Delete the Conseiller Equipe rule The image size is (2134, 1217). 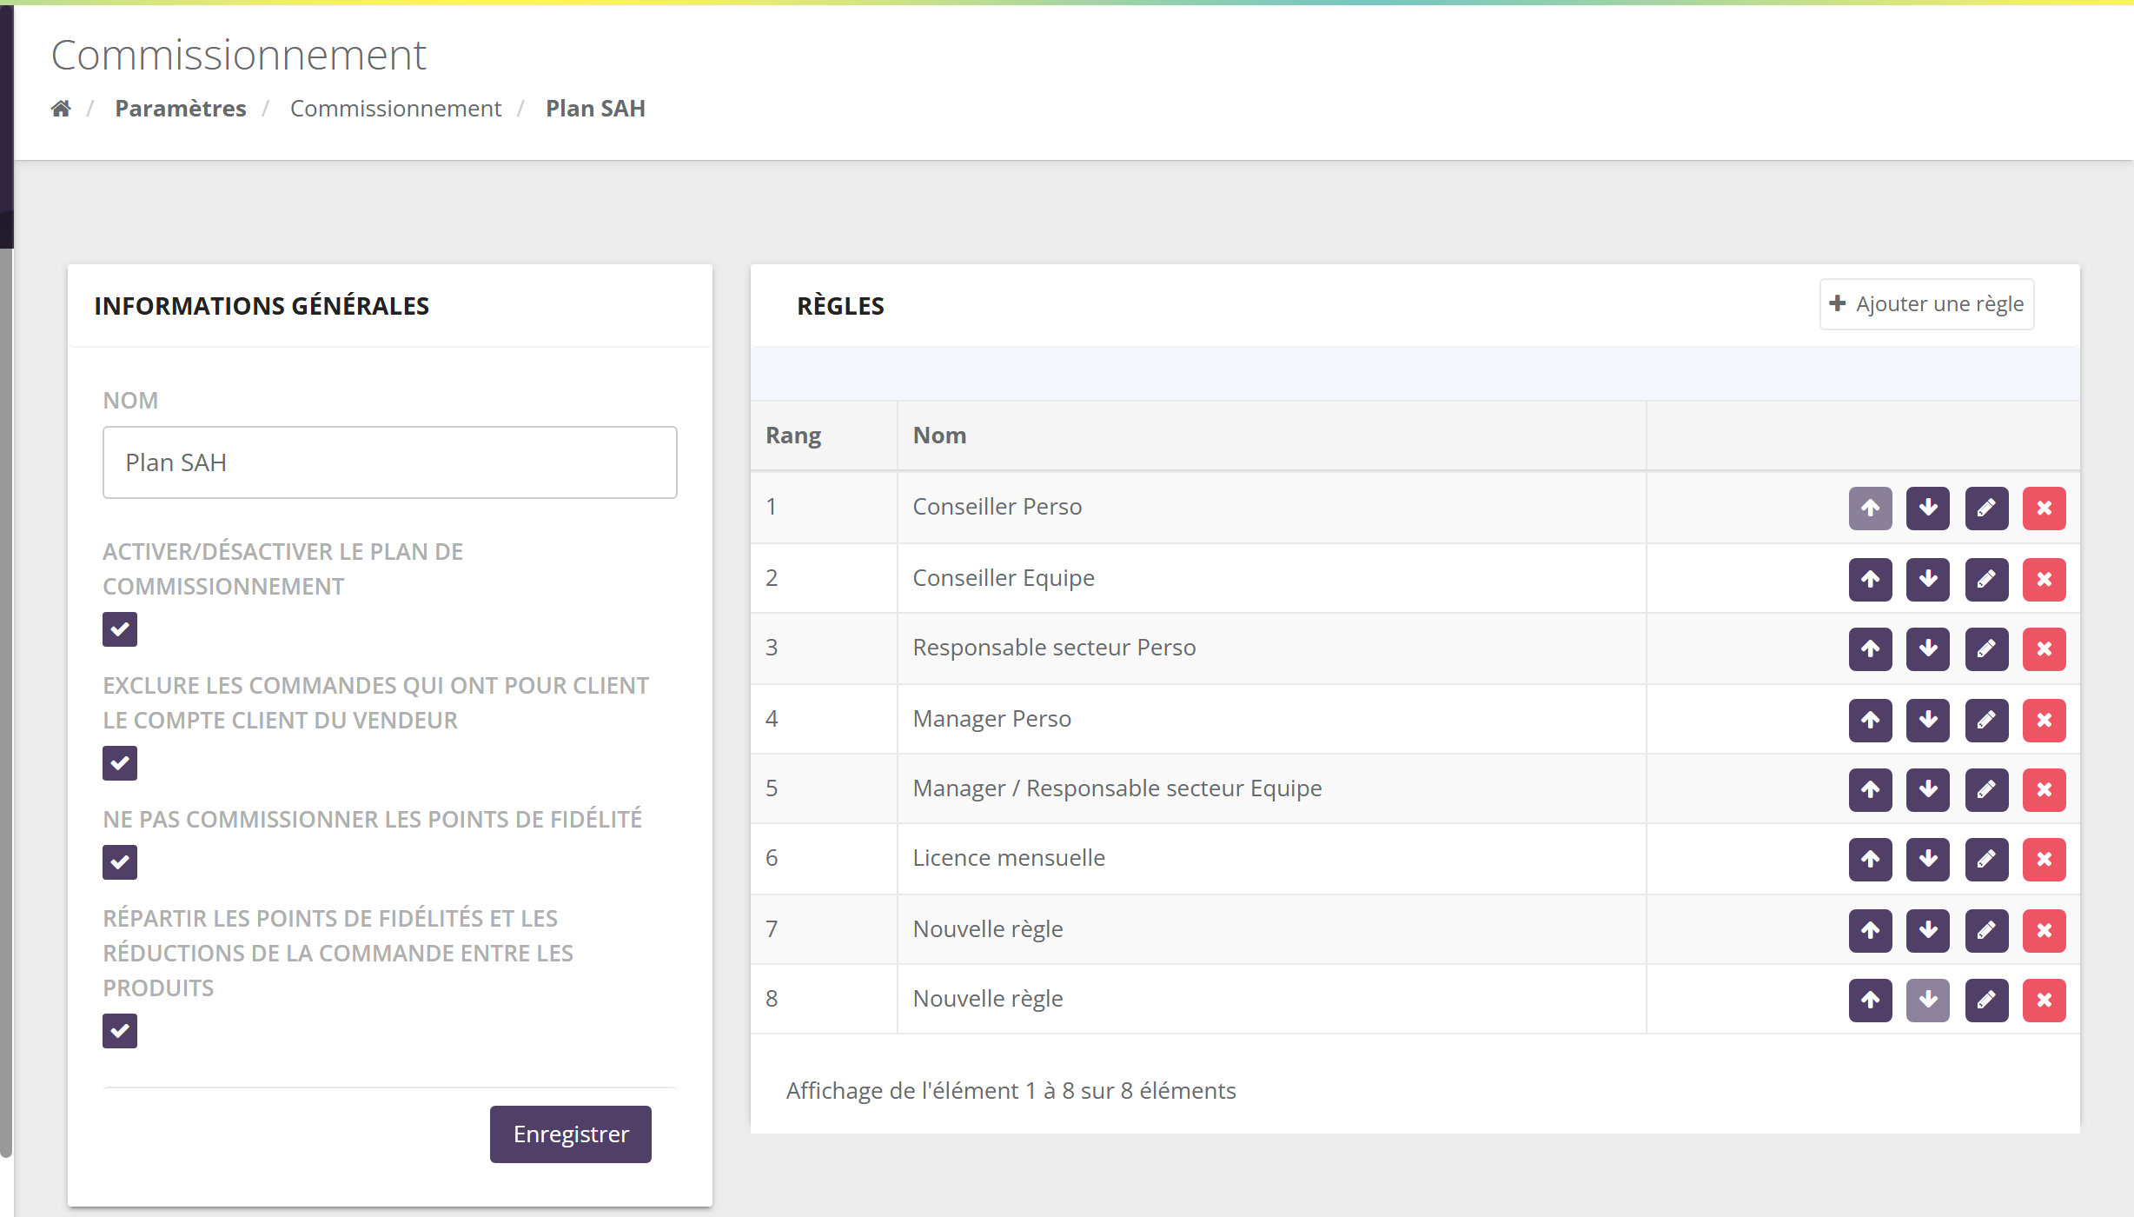[2044, 579]
